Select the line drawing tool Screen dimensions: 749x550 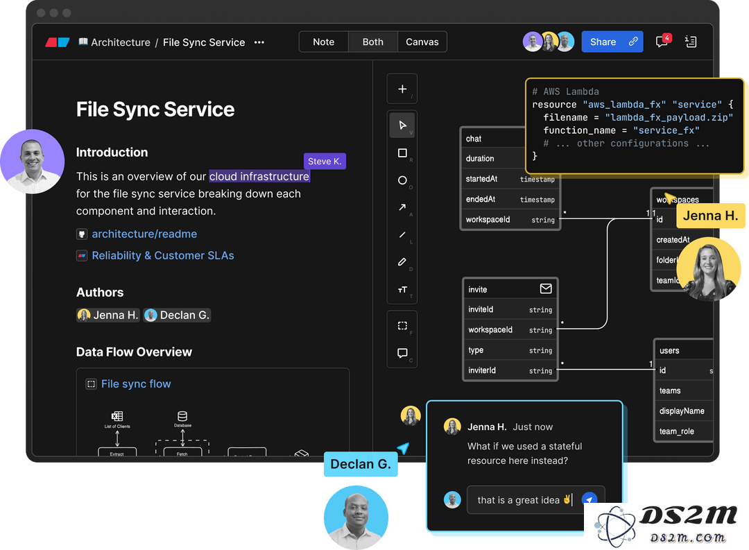402,234
